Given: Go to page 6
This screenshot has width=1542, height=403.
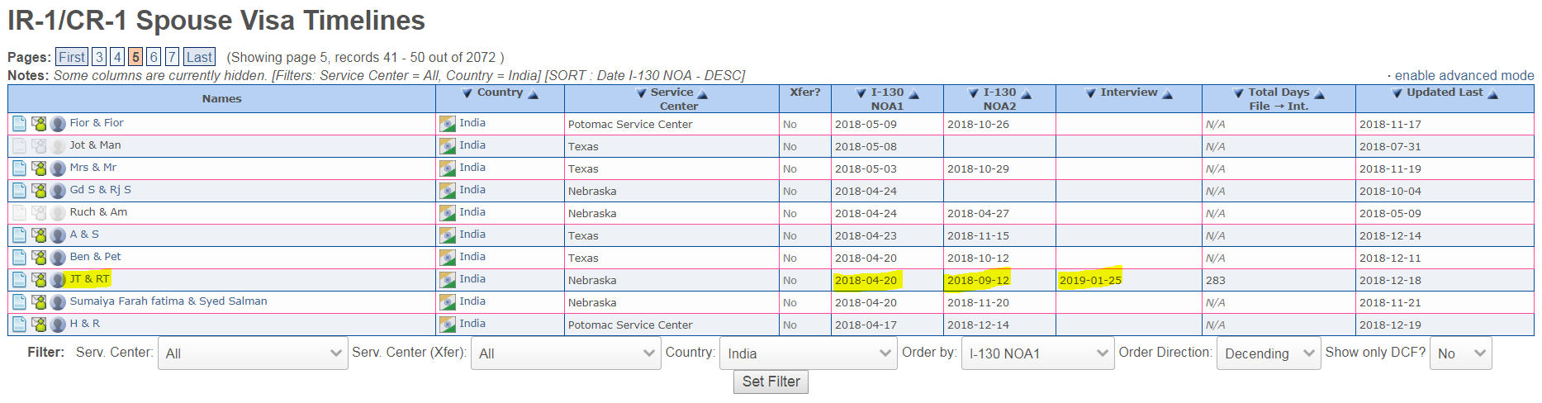Looking at the screenshot, I should tap(154, 57).
